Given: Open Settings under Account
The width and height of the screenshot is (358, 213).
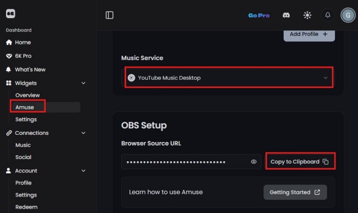Looking at the screenshot, I should point(26,195).
